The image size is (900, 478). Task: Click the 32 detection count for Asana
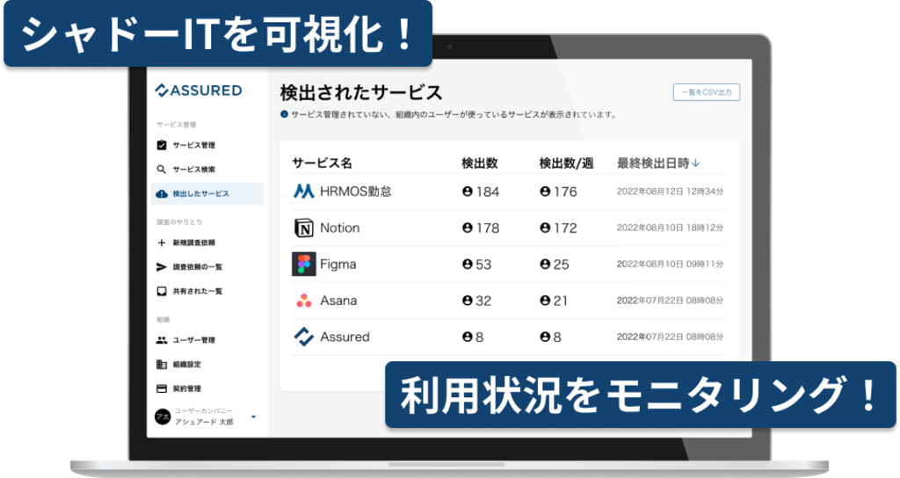point(483,301)
